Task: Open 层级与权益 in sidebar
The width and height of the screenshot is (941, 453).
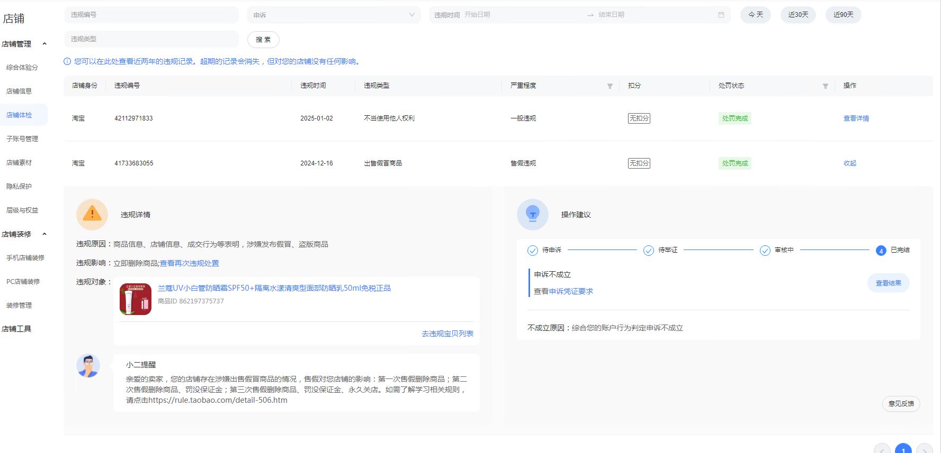Action: tap(22, 210)
